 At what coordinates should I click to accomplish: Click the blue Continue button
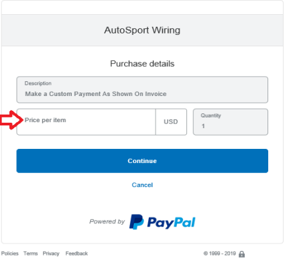click(142, 161)
